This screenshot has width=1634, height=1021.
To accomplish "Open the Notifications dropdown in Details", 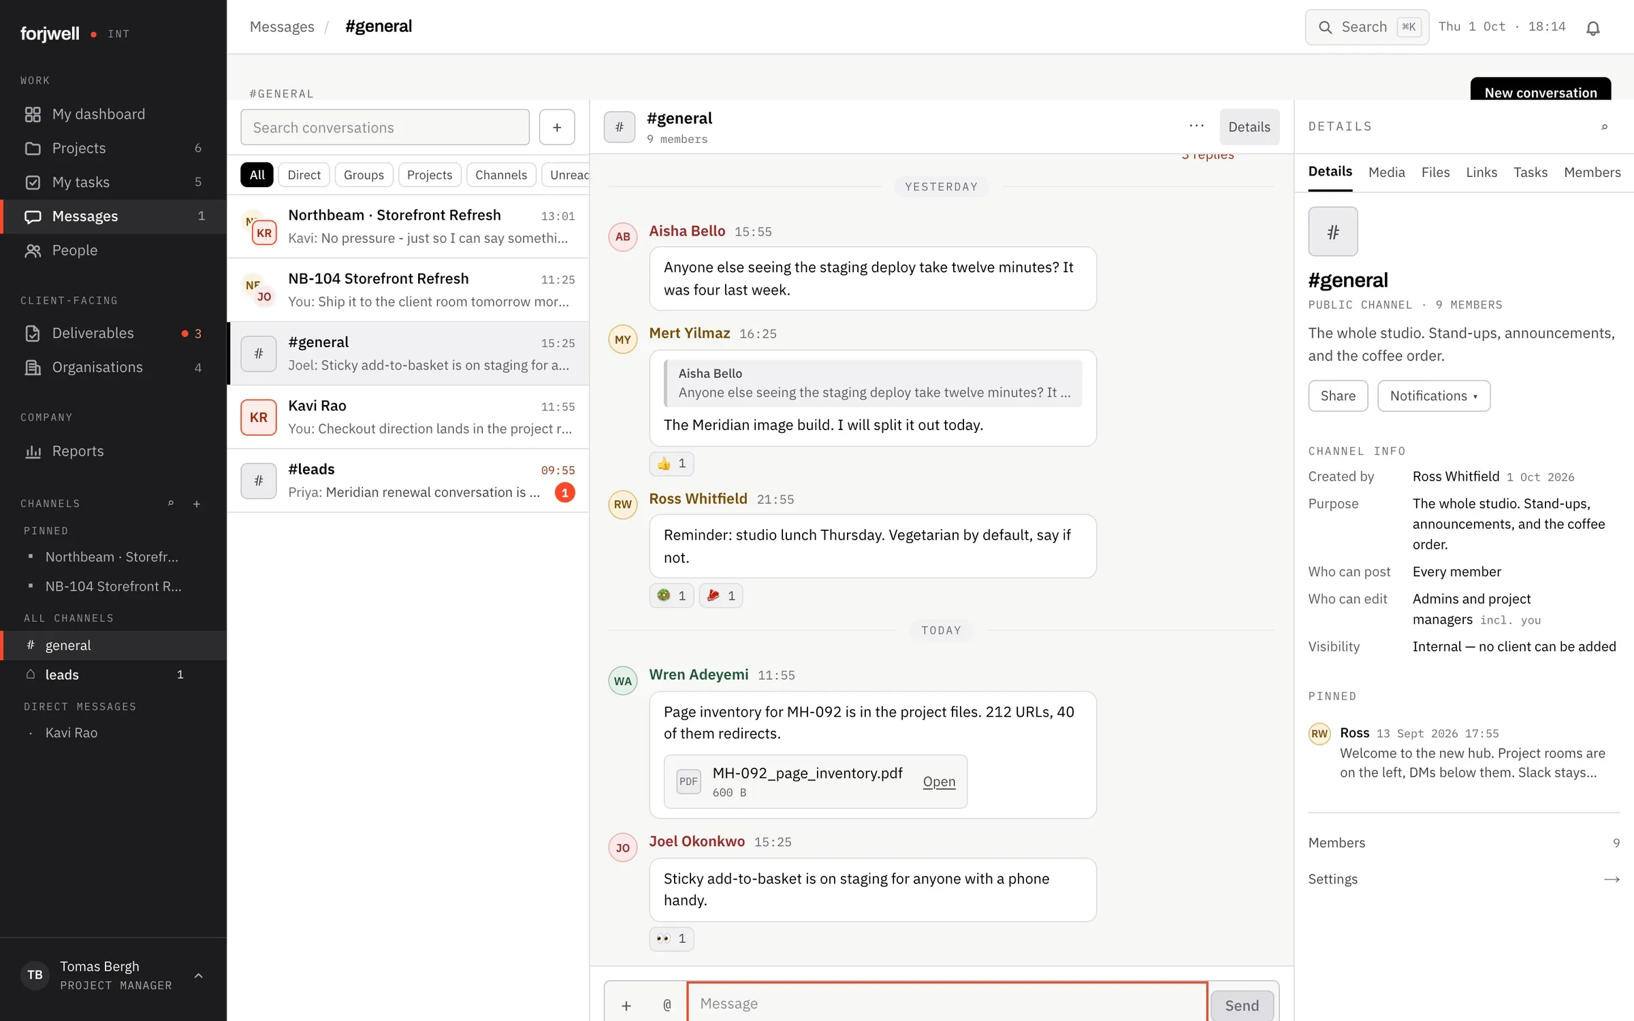I will [x=1434, y=395].
